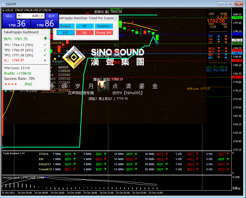Click the orange down triangle beside M1

[x=219, y=58]
